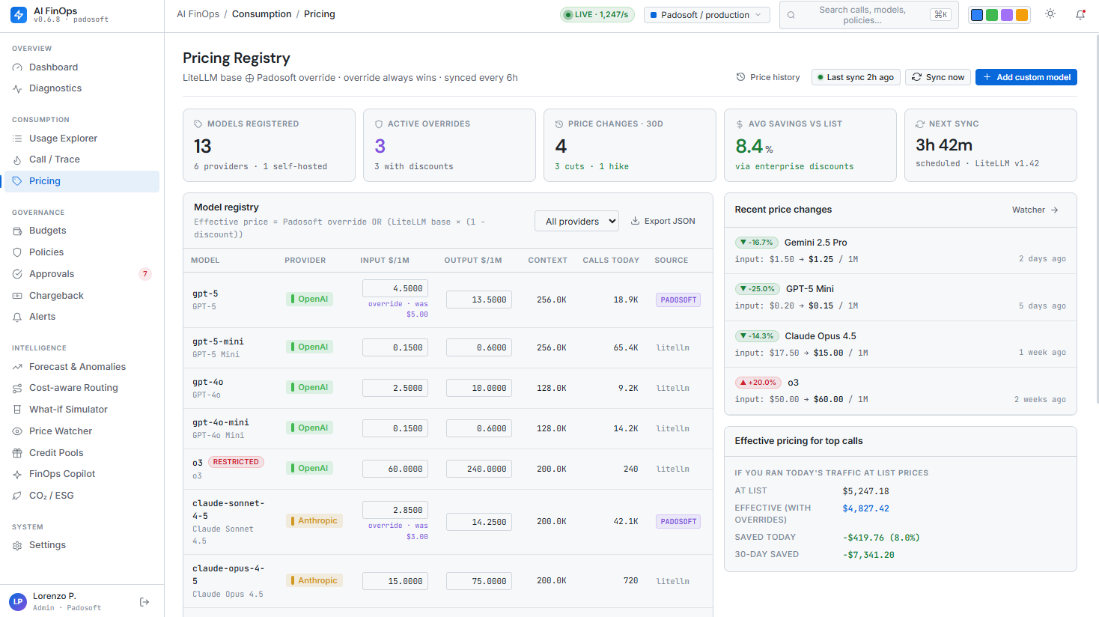Viewport: 1099px width, 617px height.
Task: Click the Usage Explorer list icon
Action: (x=17, y=139)
